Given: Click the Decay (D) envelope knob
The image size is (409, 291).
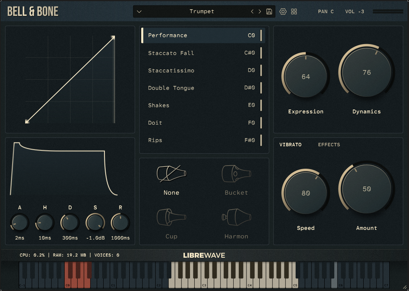Looking at the screenshot, I should pos(70,223).
